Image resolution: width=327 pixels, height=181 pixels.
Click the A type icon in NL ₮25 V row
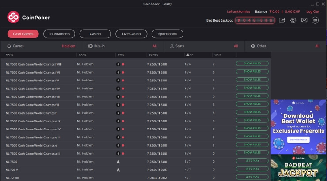[118, 170]
